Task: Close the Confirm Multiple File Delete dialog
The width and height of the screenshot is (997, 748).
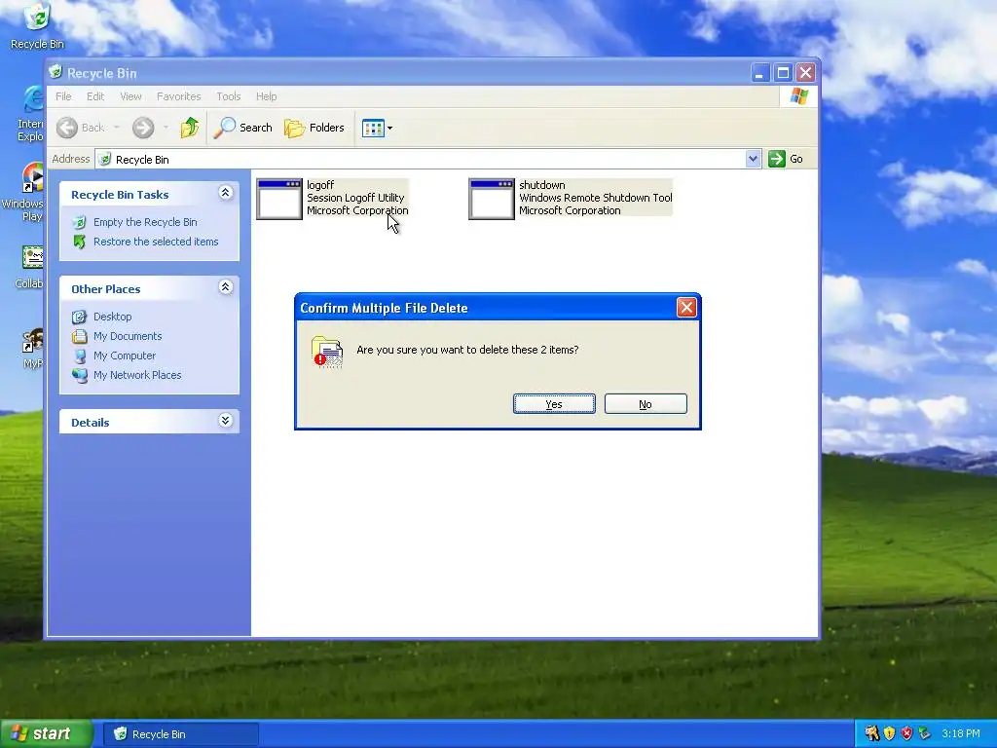Action: click(686, 308)
